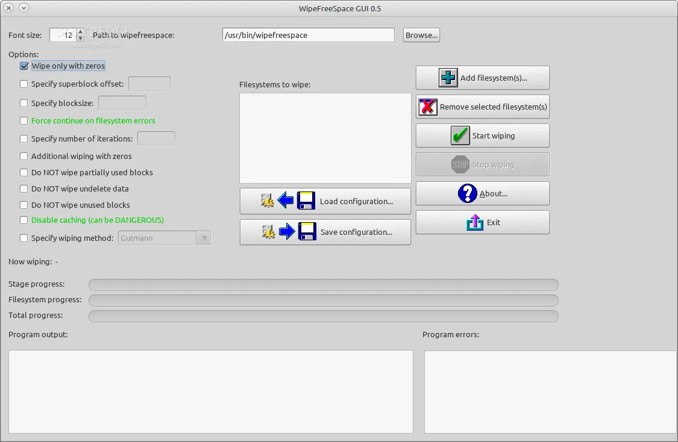Image resolution: width=678 pixels, height=442 pixels.
Task: Uncheck Wipe only with zeros
Action: 24,66
